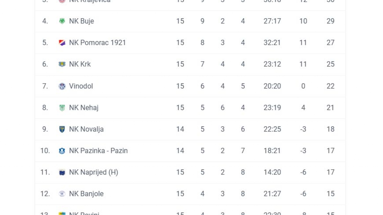Click the NK Naprijed (H) crest

(x=62, y=172)
